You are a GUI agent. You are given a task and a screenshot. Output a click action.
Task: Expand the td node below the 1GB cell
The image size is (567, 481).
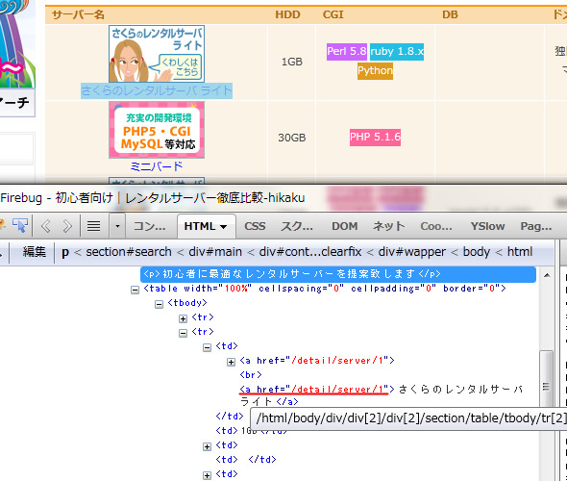[x=208, y=447]
